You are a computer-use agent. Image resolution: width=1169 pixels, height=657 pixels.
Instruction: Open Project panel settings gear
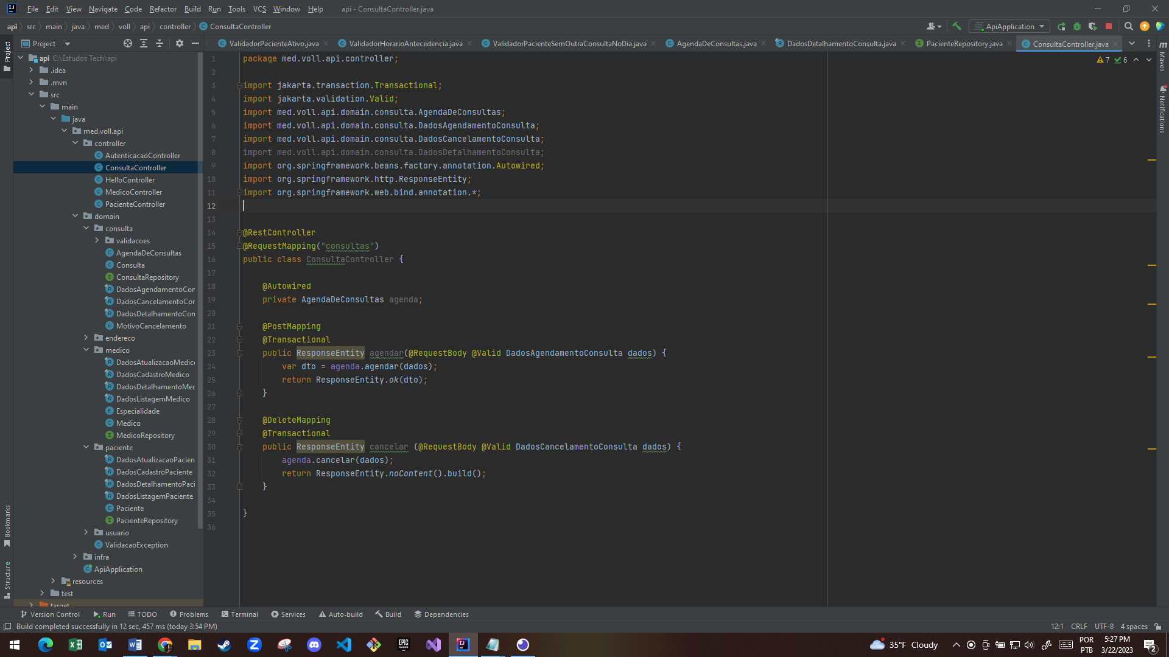[x=180, y=43]
